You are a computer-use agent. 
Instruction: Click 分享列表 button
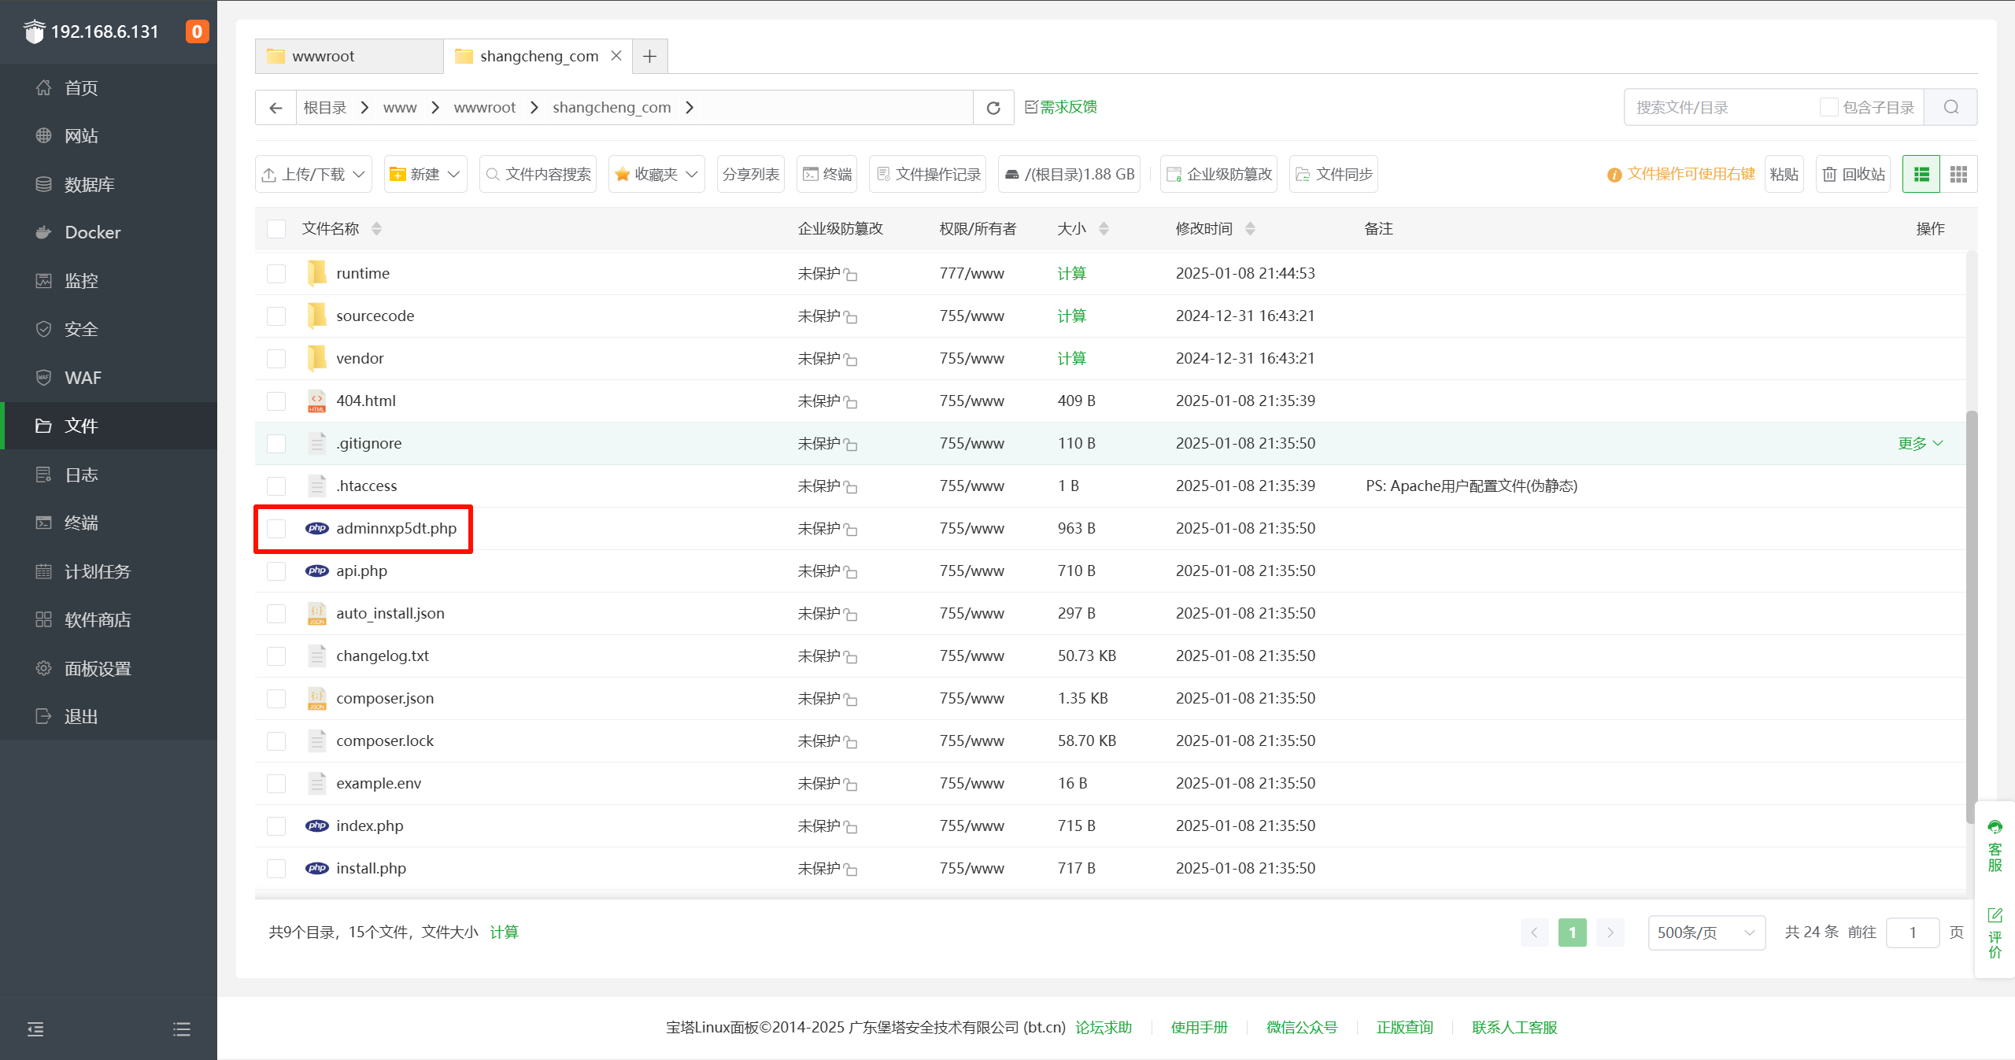pyautogui.click(x=751, y=174)
